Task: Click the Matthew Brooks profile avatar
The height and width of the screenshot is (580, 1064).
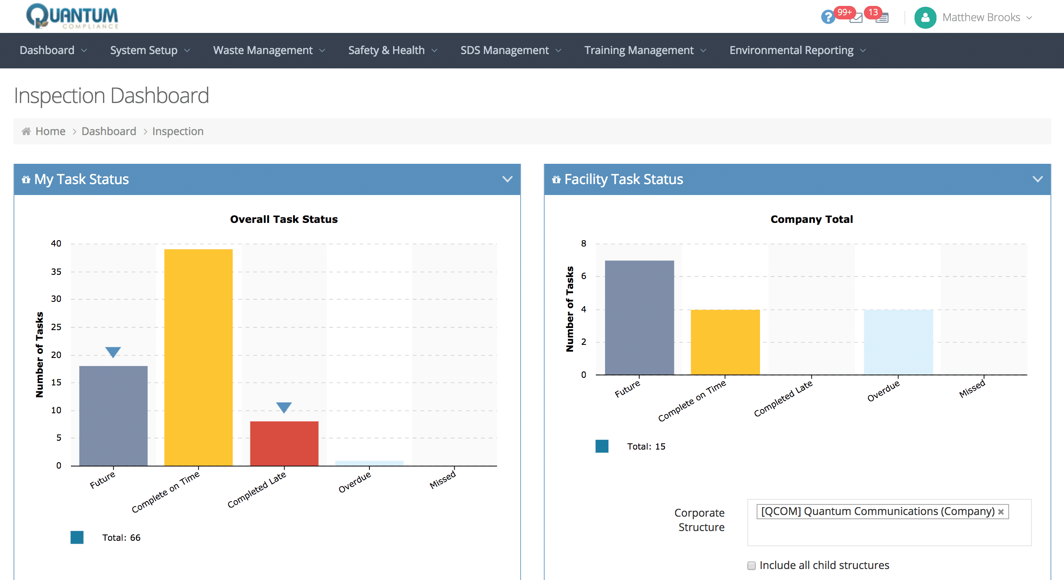Action: [x=925, y=18]
